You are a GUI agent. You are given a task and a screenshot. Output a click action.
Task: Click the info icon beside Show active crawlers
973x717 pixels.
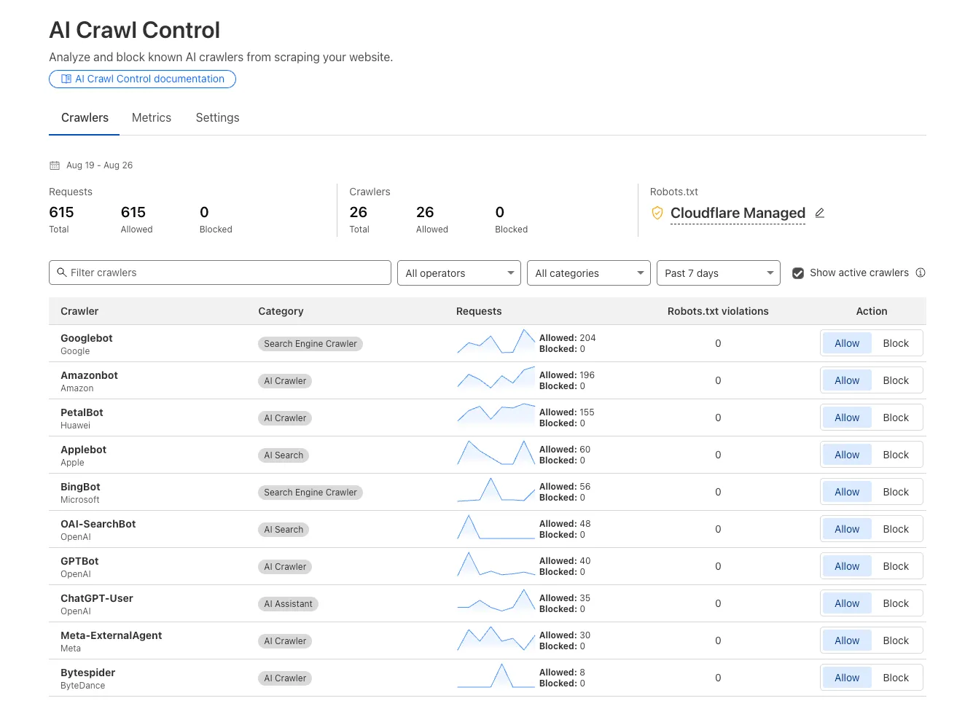click(x=921, y=273)
